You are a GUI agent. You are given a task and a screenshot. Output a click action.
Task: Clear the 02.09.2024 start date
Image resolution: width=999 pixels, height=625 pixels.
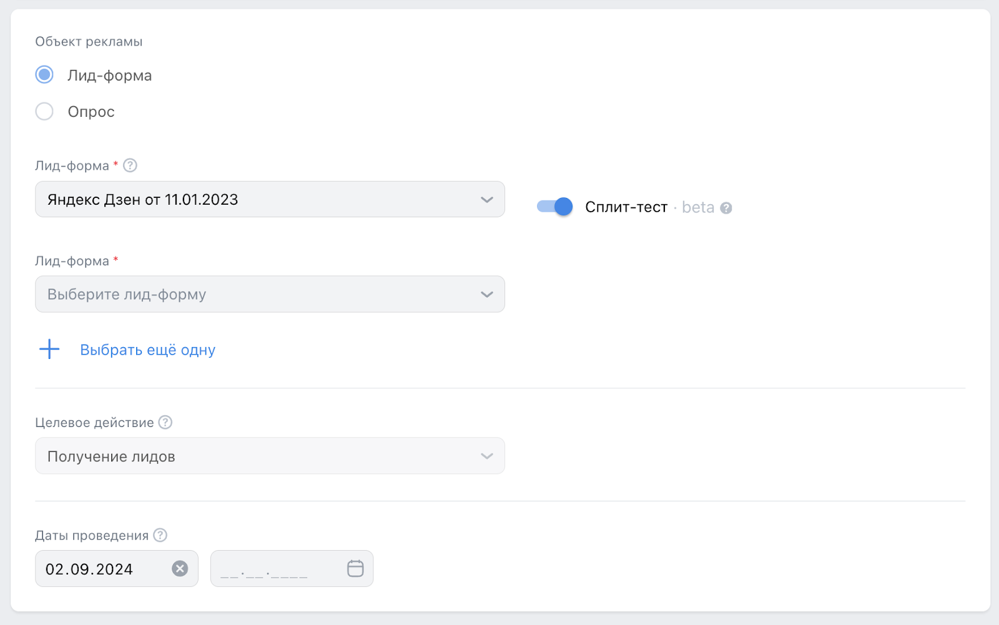(x=180, y=569)
